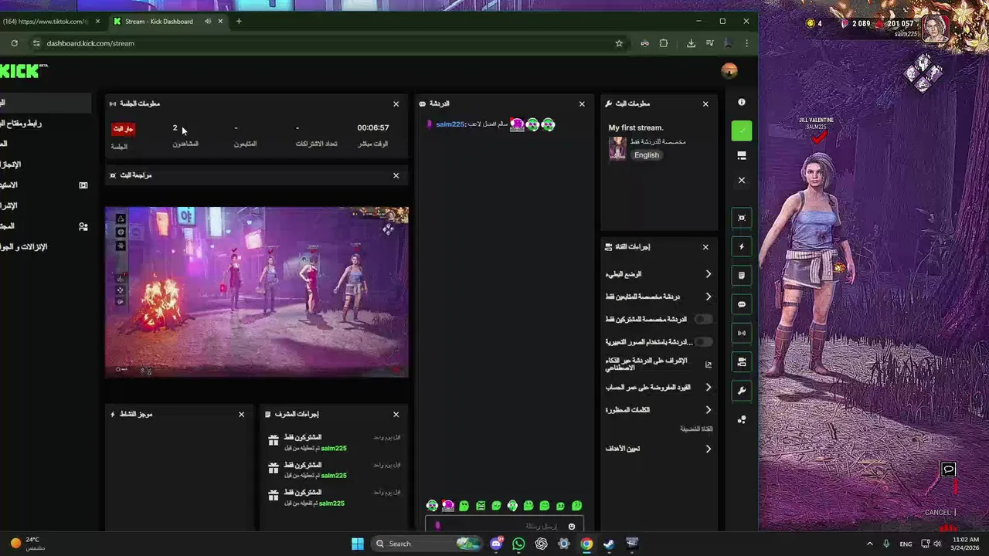Image resolution: width=989 pixels, height=556 pixels.
Task: Click the 'My first stream.' title text
Action: 635,127
